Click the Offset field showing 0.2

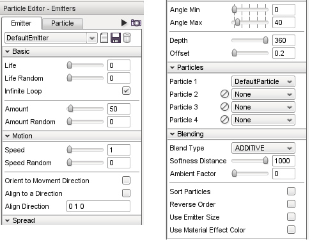tap(284, 53)
